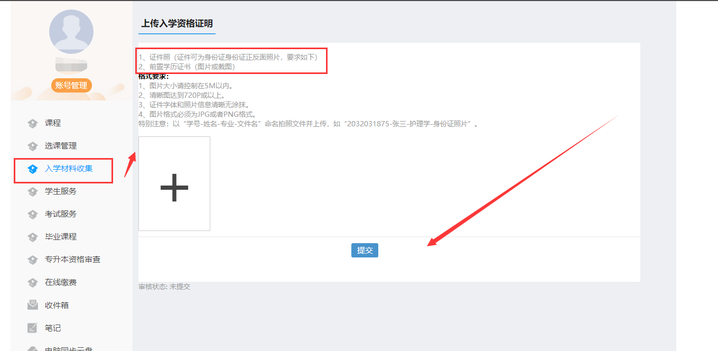718x351 pixels.
Task: Click the 课程 text label in sidebar
Action: click(53, 123)
